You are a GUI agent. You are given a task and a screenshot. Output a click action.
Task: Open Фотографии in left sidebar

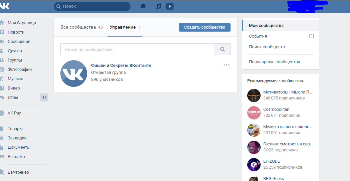[20, 70]
